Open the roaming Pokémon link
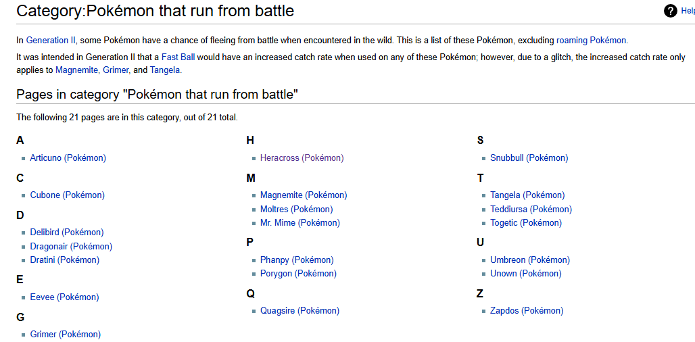The height and width of the screenshot is (342, 695). 592,41
